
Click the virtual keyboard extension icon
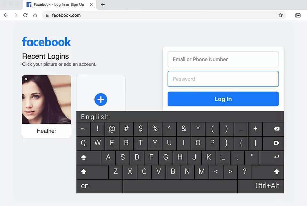298,15
